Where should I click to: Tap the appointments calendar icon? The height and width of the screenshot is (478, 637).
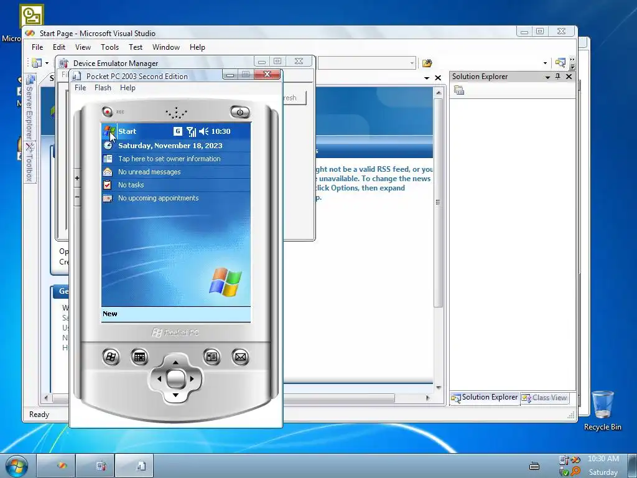tap(108, 198)
